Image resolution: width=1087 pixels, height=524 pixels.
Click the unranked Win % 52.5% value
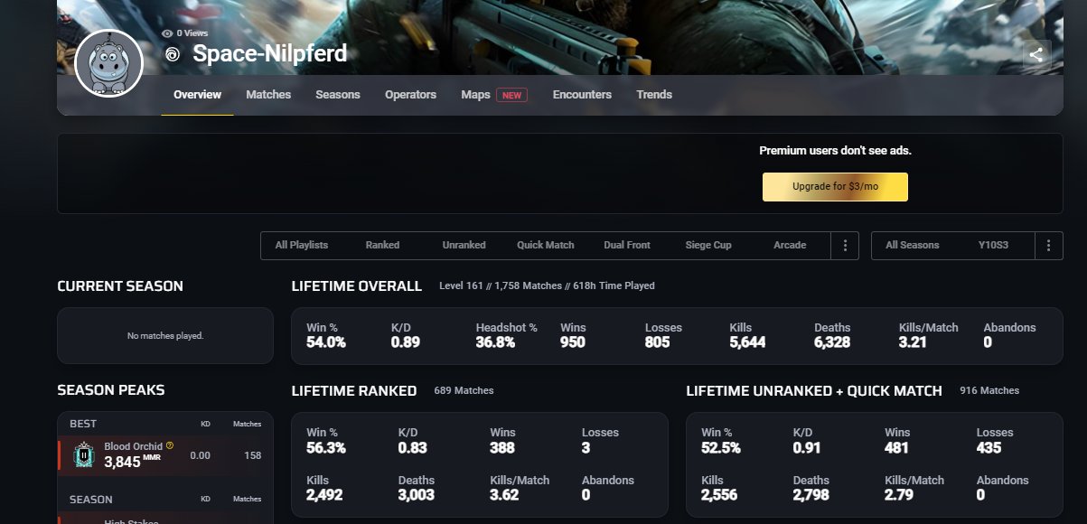pyautogui.click(x=721, y=447)
